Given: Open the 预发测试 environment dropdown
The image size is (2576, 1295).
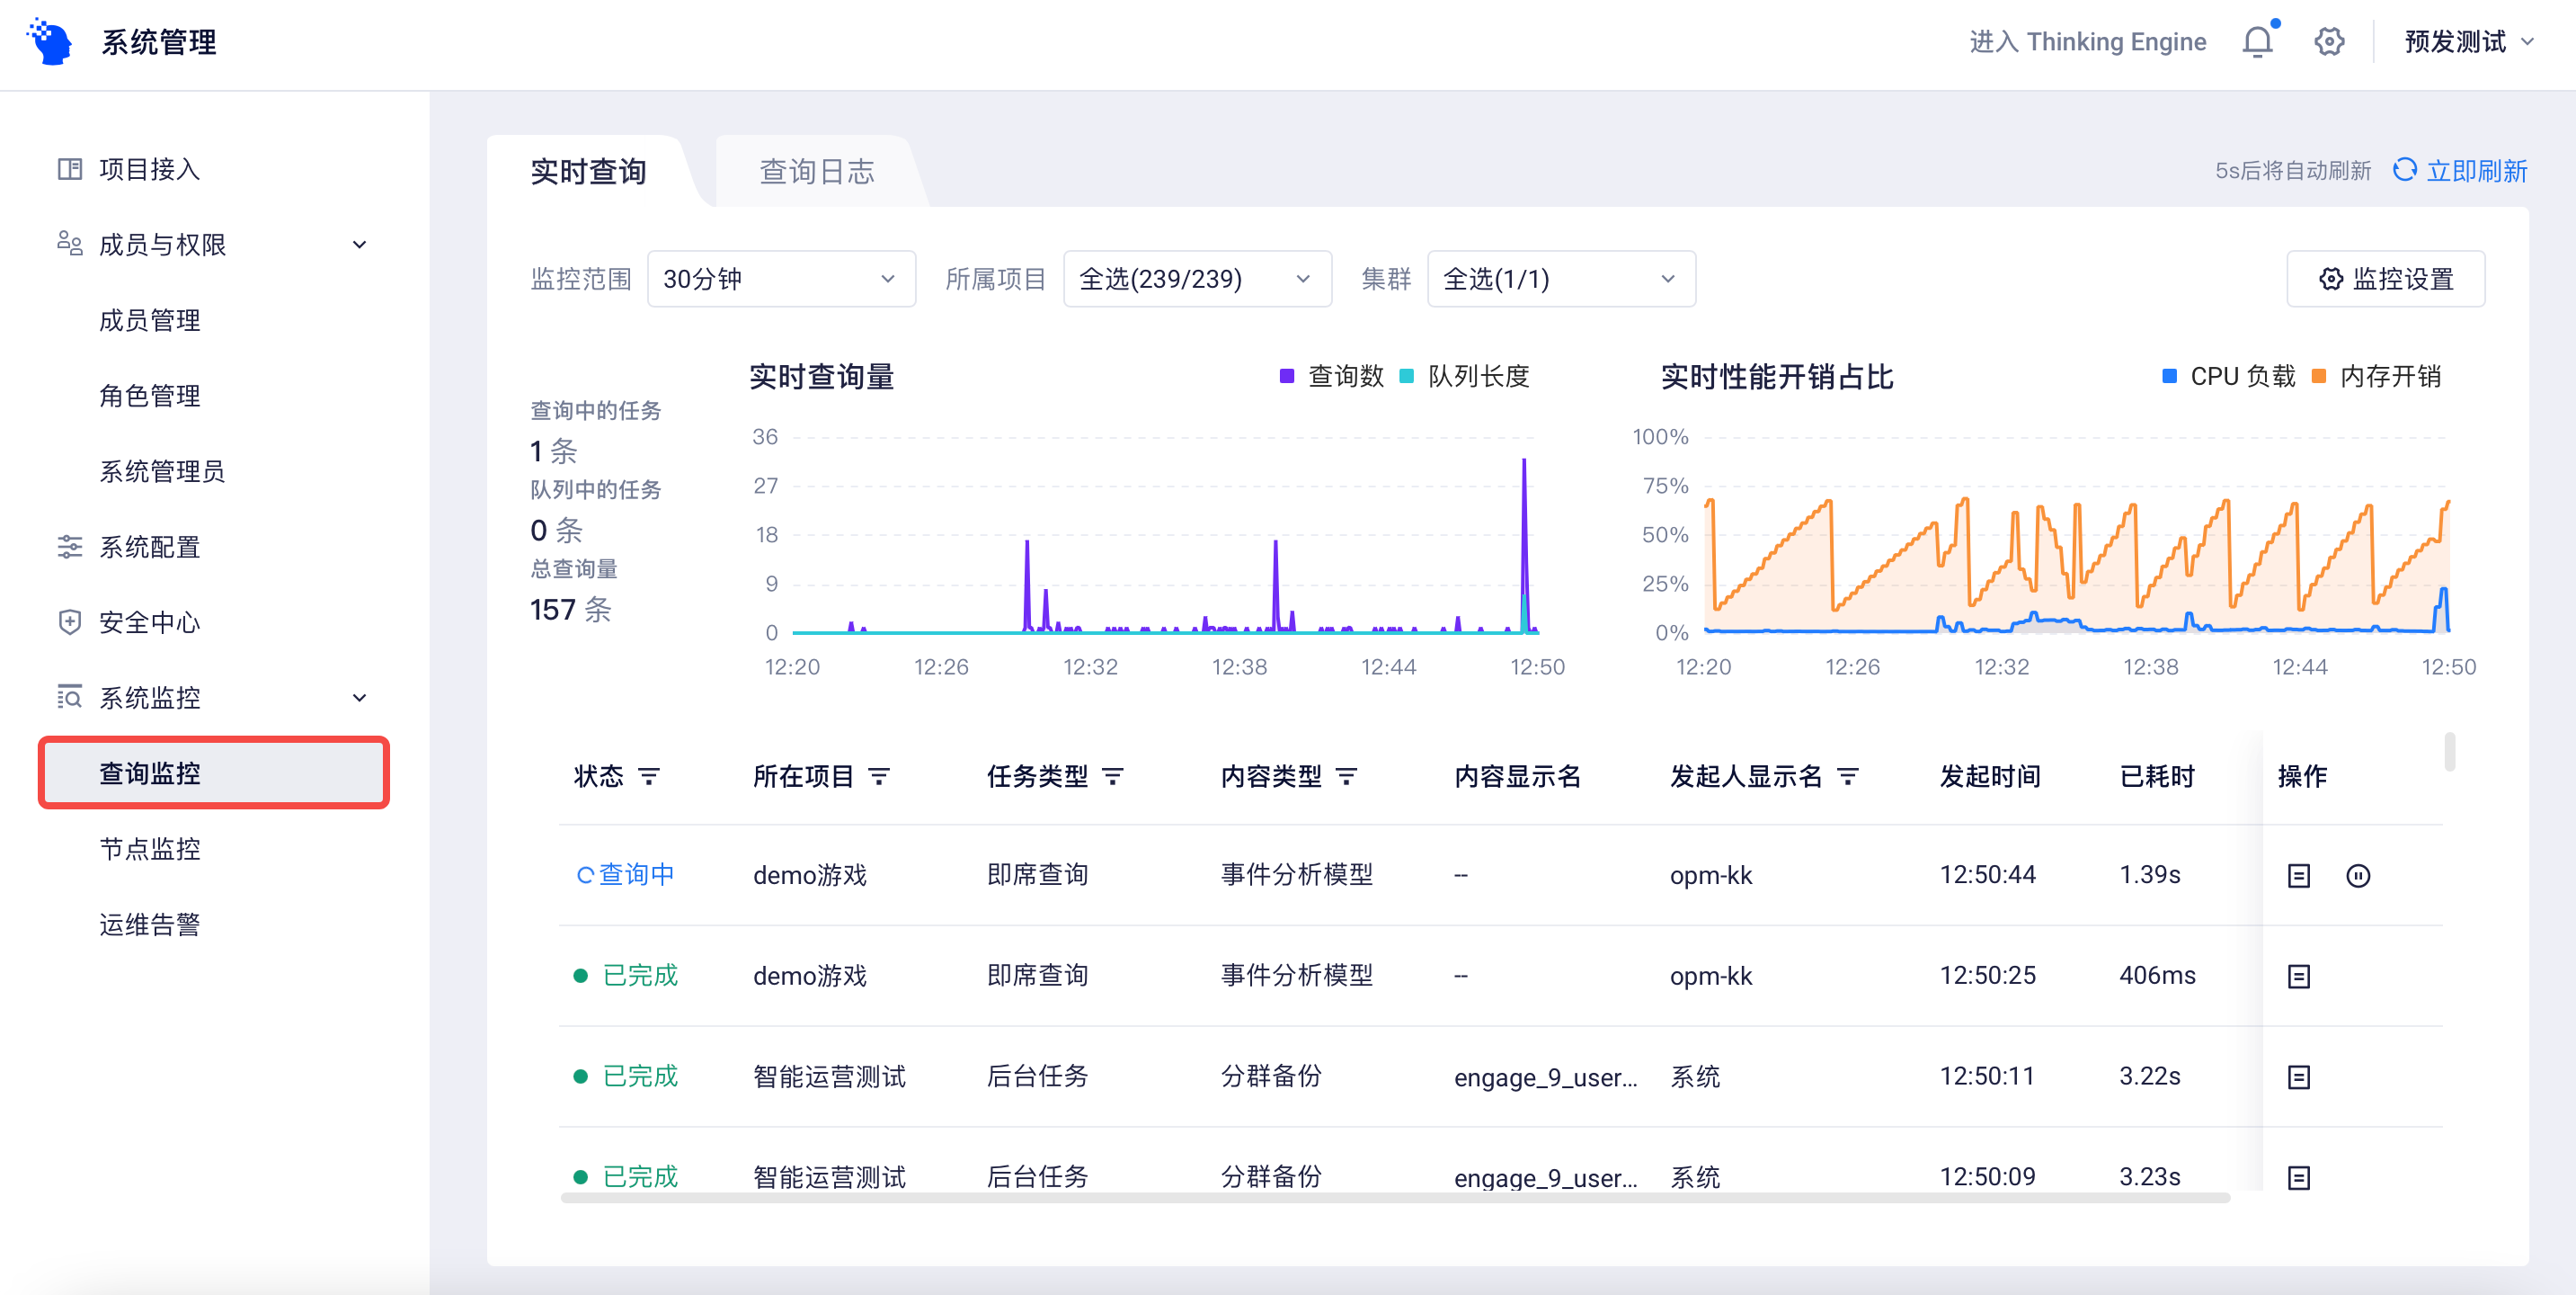Looking at the screenshot, I should point(2469,42).
